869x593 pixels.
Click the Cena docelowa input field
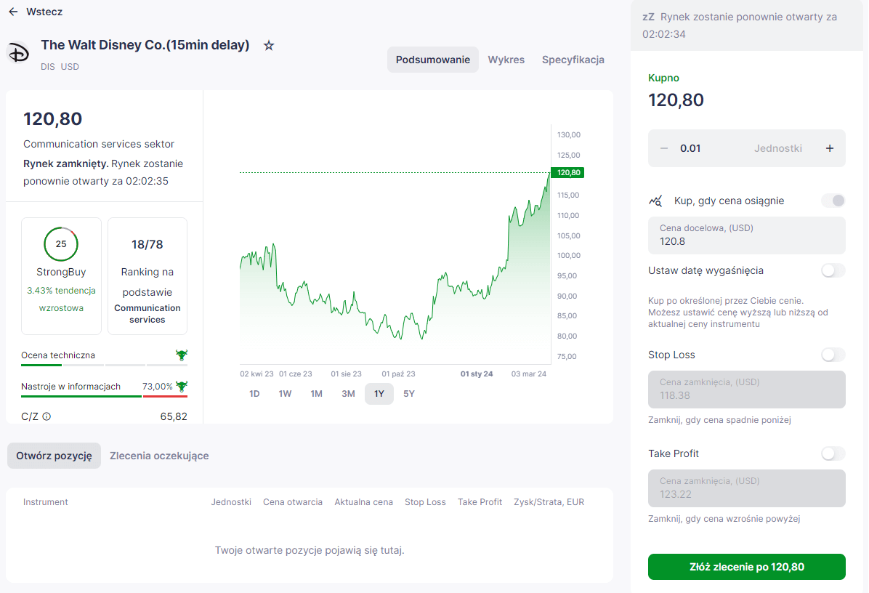coord(746,235)
